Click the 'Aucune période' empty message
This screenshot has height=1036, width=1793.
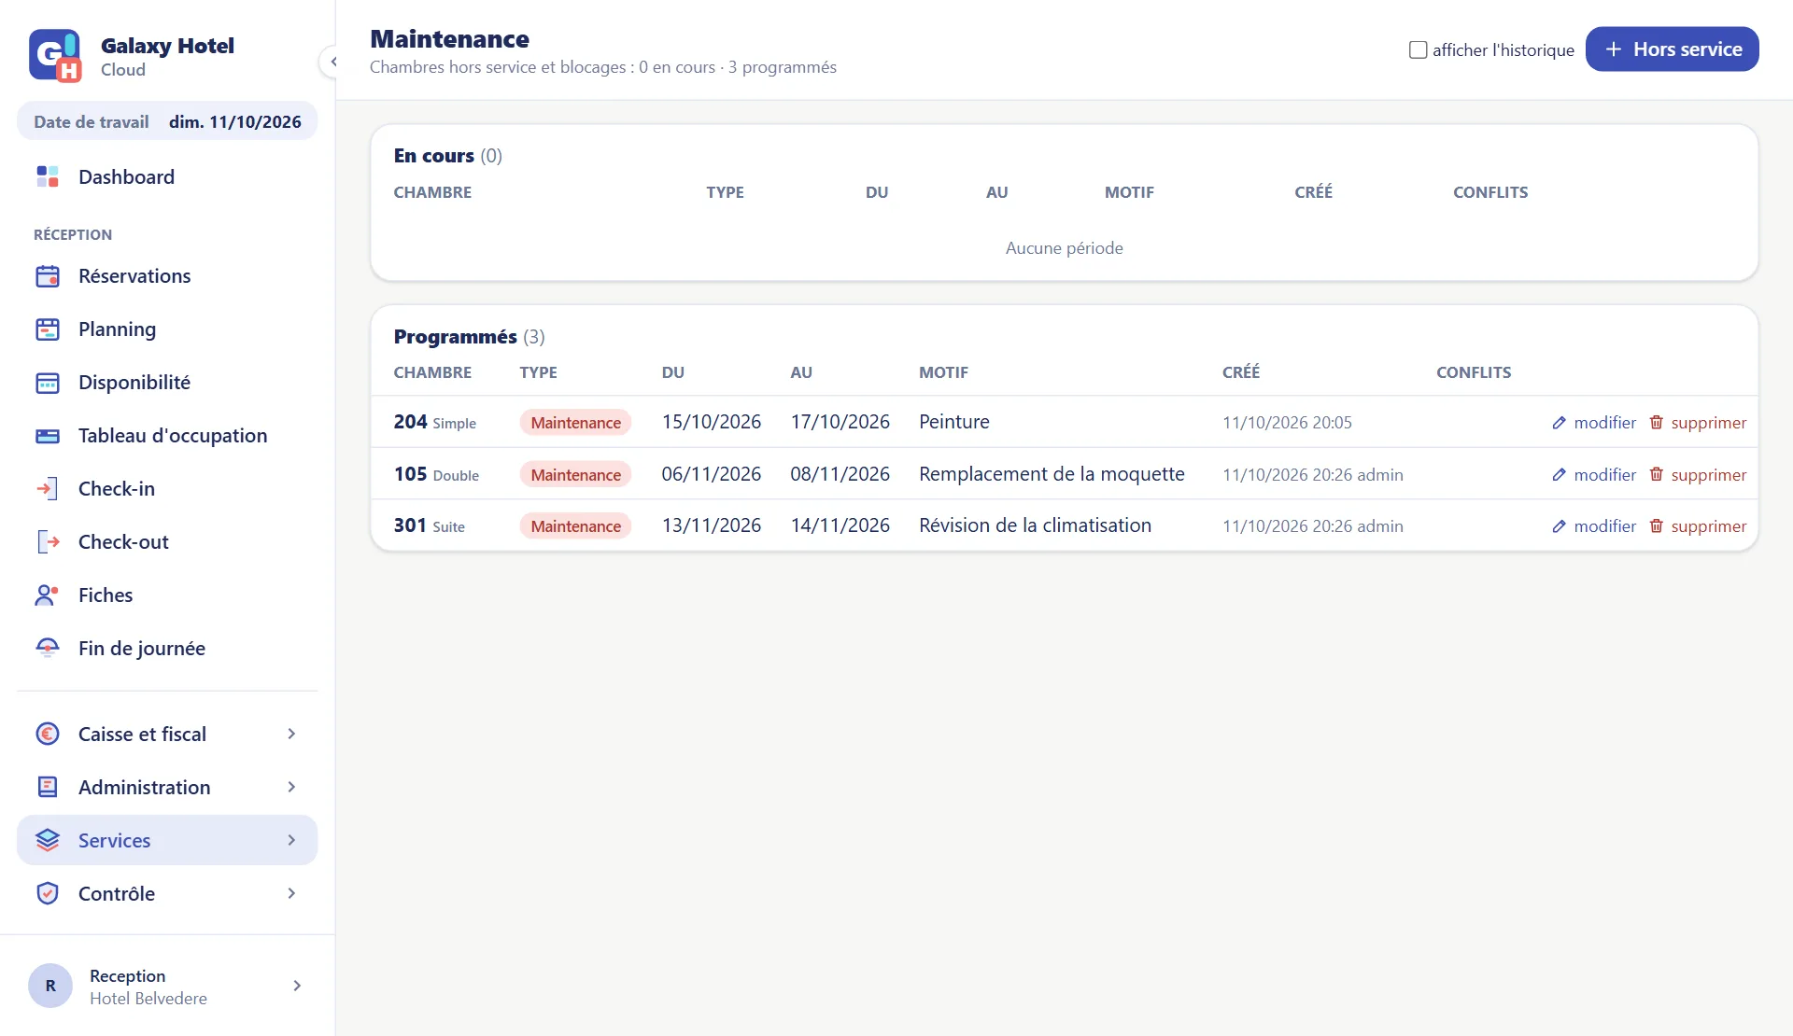1065,248
